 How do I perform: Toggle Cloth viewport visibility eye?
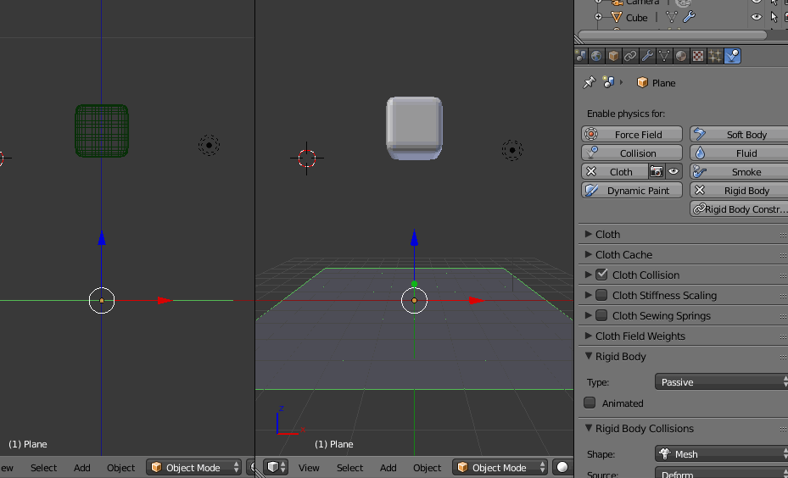pos(673,172)
